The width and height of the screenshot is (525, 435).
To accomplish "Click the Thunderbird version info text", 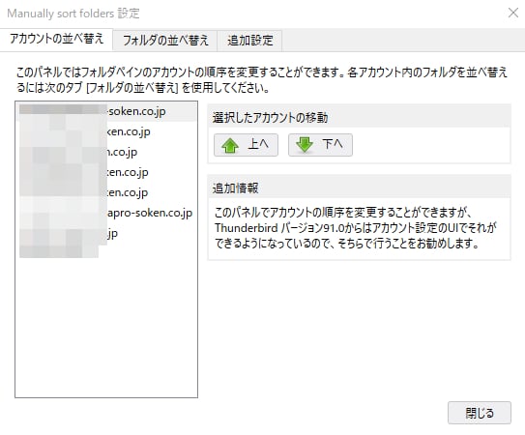I will tap(355, 228).
